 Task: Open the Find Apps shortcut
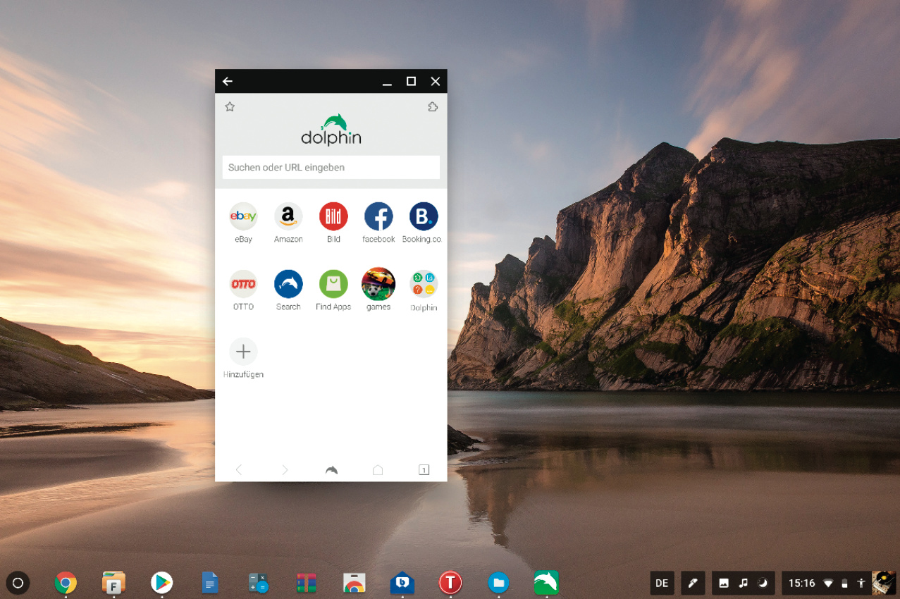coord(333,284)
